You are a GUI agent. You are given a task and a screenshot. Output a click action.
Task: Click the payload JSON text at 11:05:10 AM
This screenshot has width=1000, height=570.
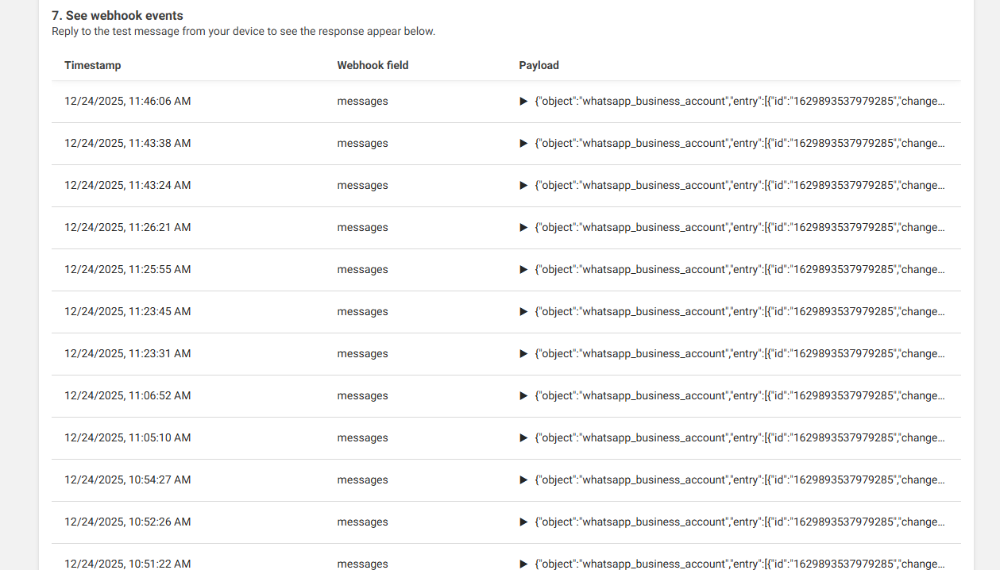point(739,438)
